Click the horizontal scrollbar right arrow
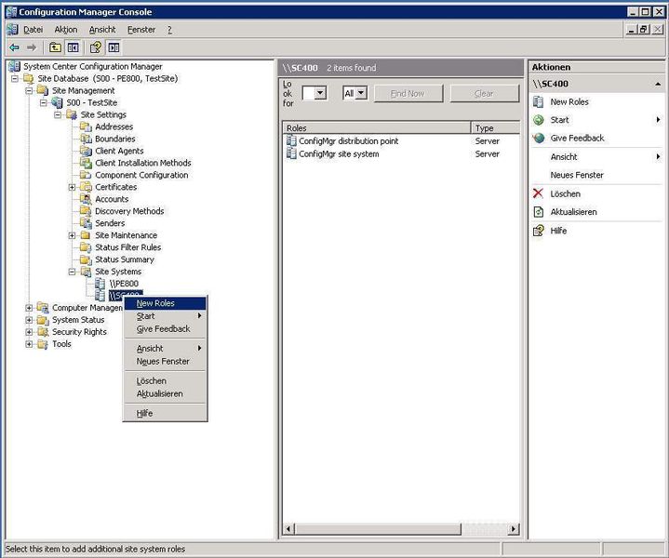The width and height of the screenshot is (669, 558). tap(514, 529)
